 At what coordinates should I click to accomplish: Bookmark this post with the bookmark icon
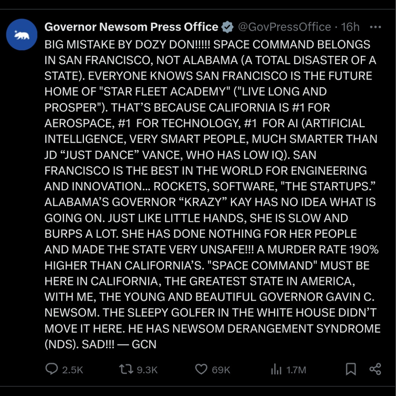click(351, 369)
